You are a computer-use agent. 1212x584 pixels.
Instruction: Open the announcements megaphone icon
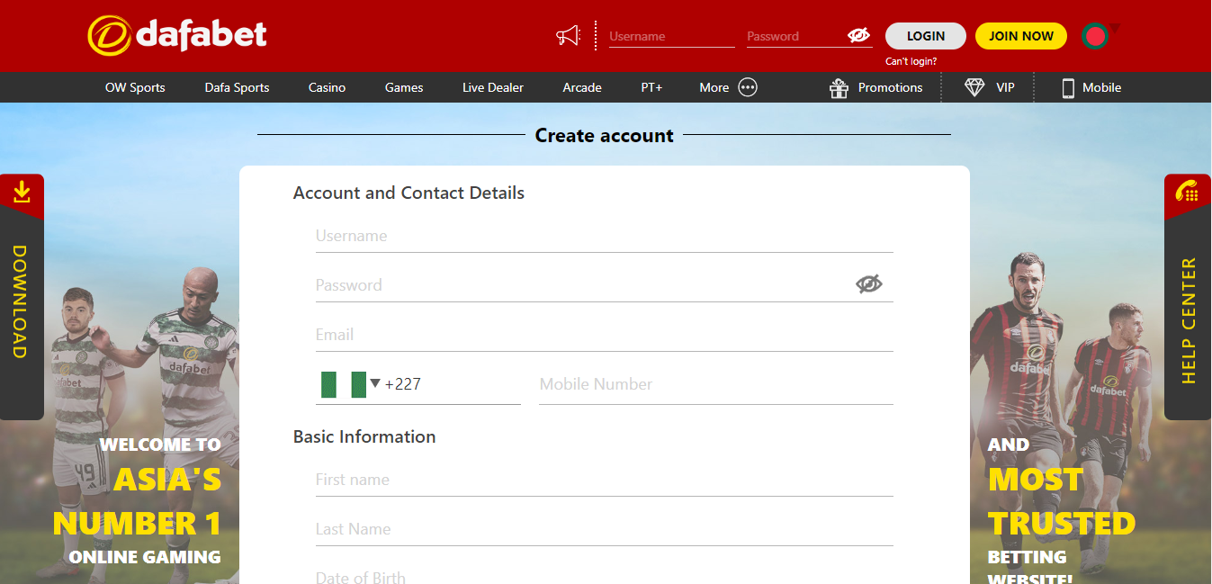click(x=568, y=36)
